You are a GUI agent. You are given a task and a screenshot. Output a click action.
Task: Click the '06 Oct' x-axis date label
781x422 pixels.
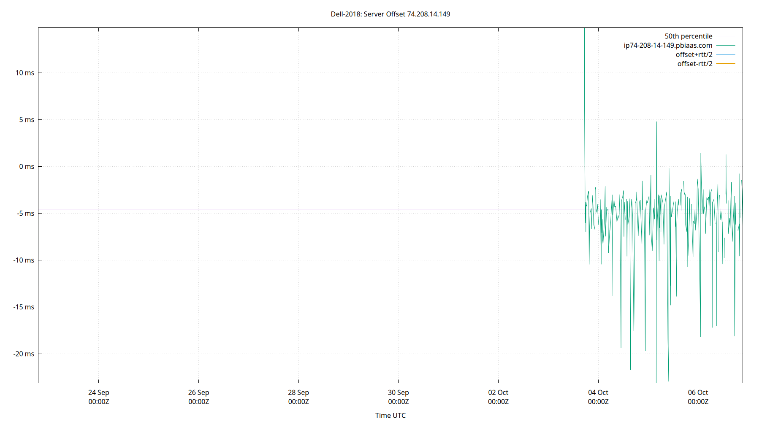pos(698,392)
